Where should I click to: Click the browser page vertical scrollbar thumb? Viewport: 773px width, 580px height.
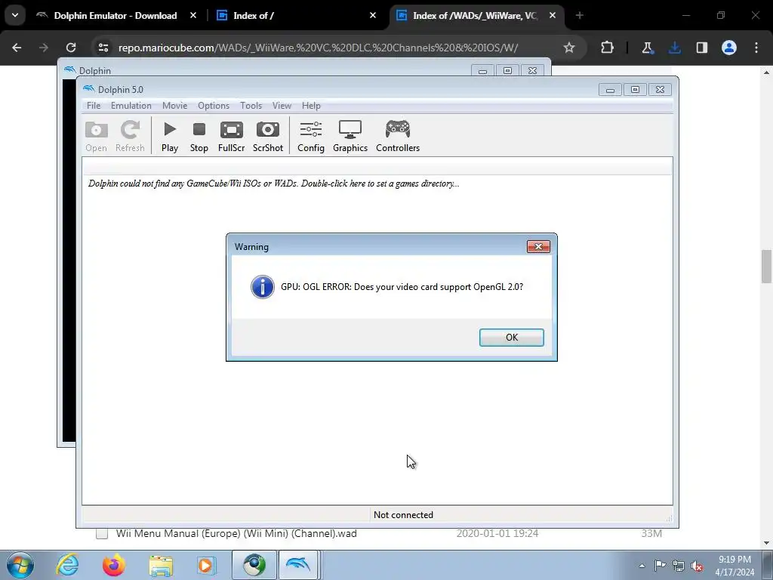[x=766, y=267]
